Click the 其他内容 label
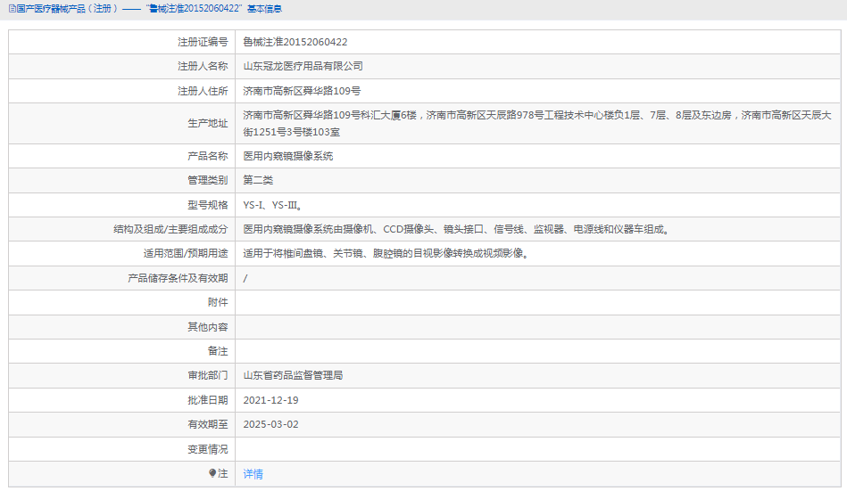 click(x=207, y=328)
